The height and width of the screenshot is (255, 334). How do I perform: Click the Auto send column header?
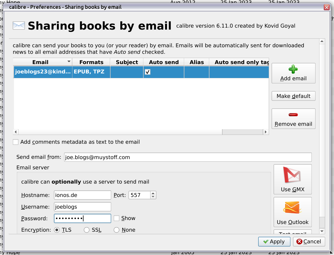tap(164, 62)
